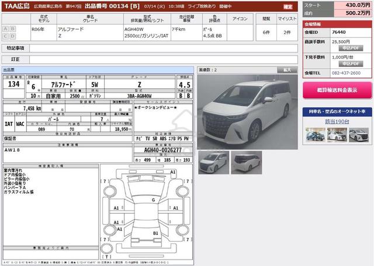Click the 出品票 panel header
Image resolution: width=374 pixels, height=266 pixels.
coord(98,70)
